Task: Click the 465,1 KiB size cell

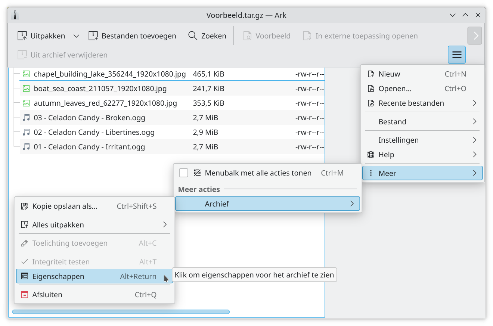Action: (x=208, y=74)
